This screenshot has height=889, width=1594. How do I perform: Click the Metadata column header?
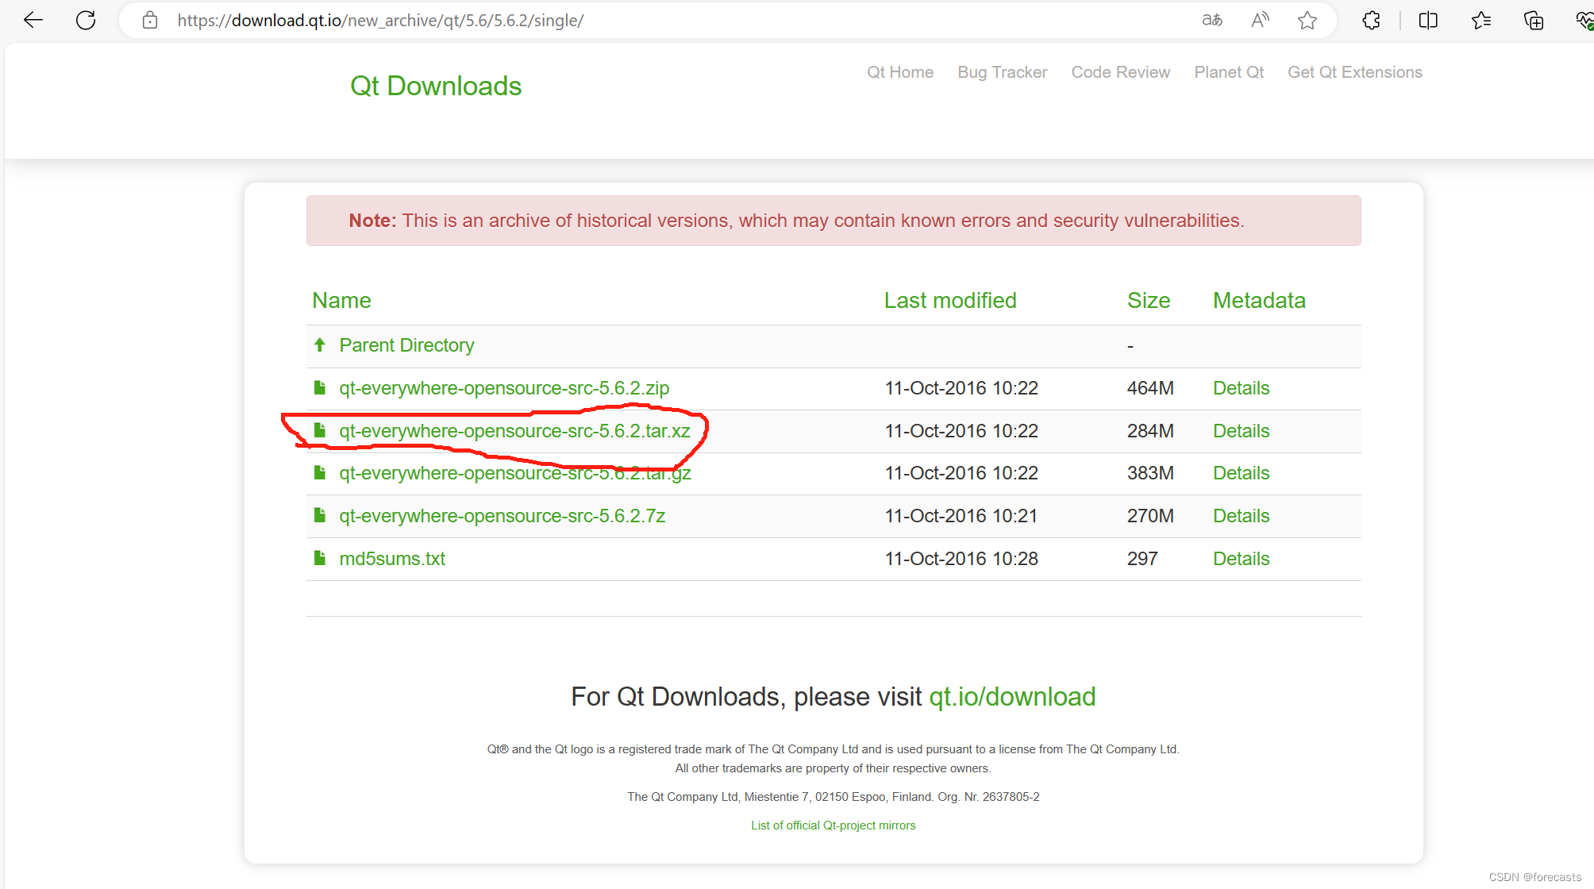pyautogui.click(x=1259, y=301)
